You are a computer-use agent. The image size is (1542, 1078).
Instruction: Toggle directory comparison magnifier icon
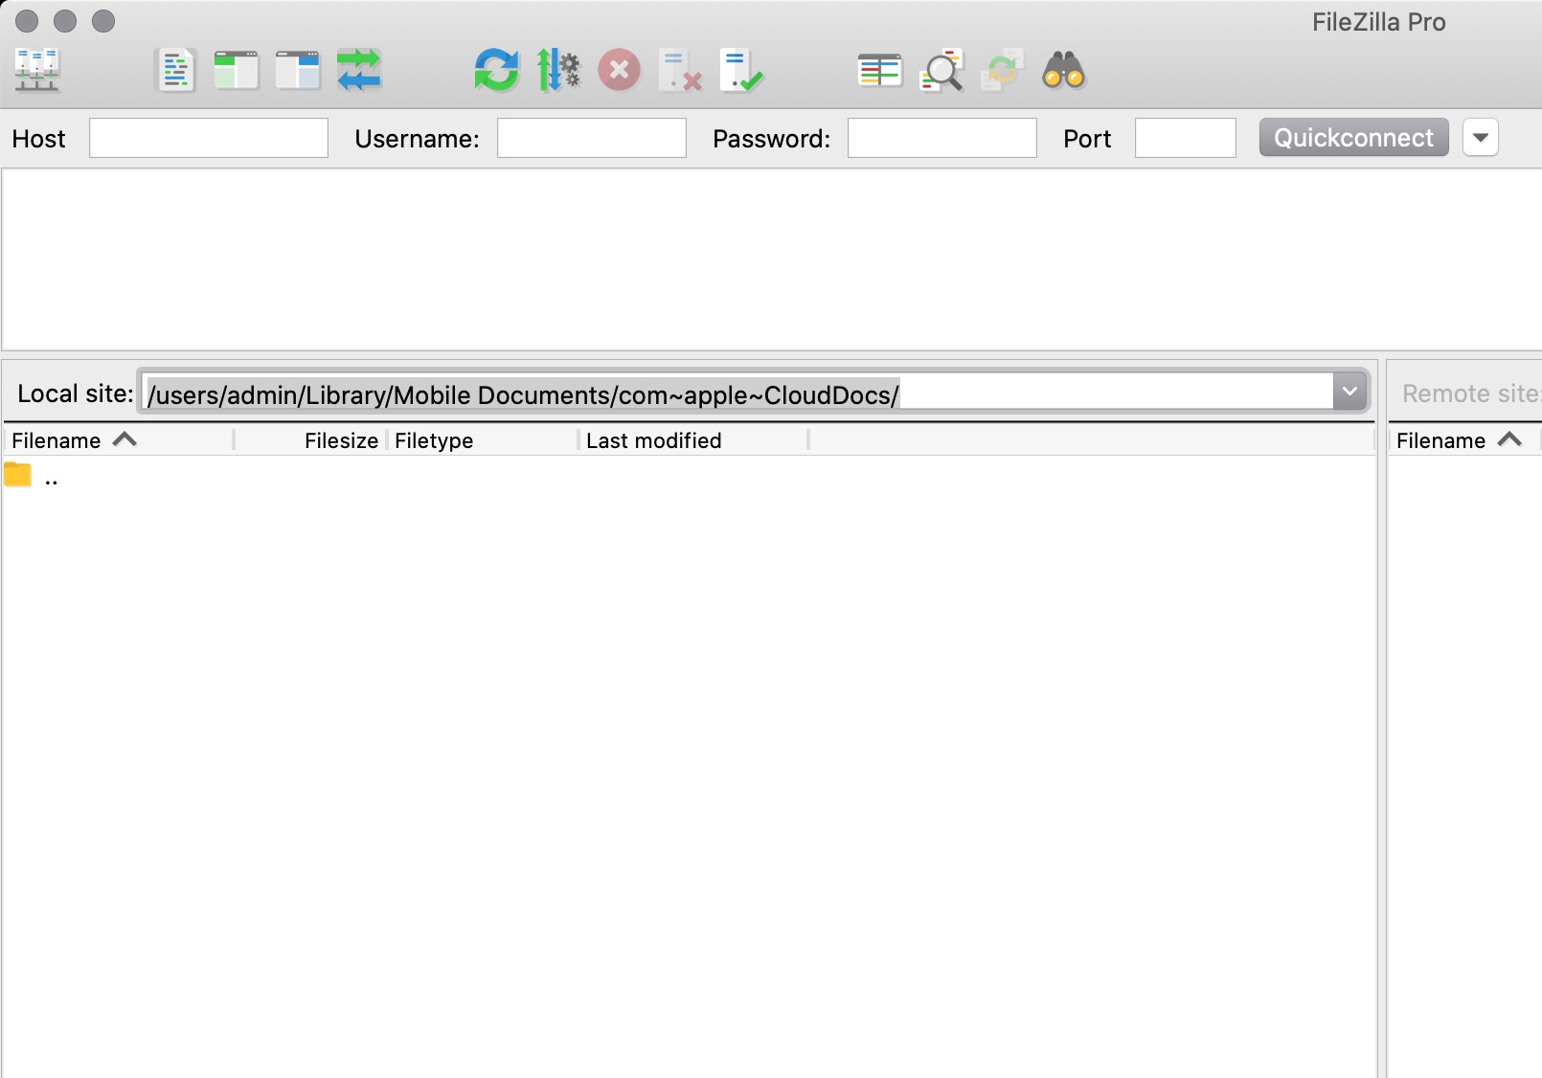pos(941,71)
